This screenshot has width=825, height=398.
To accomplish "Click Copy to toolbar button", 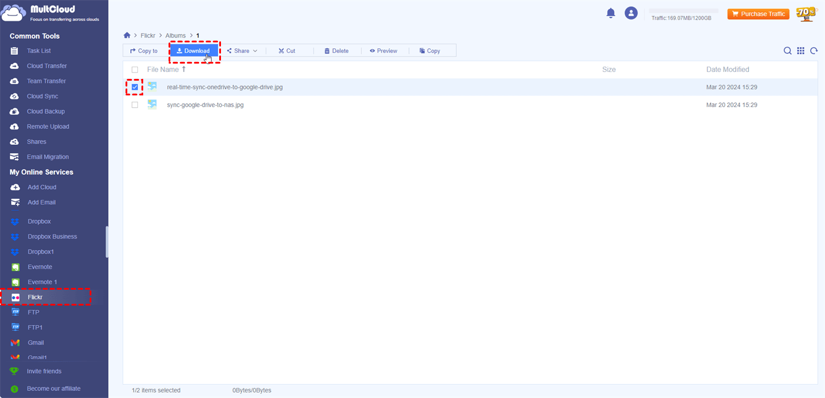I will (144, 51).
